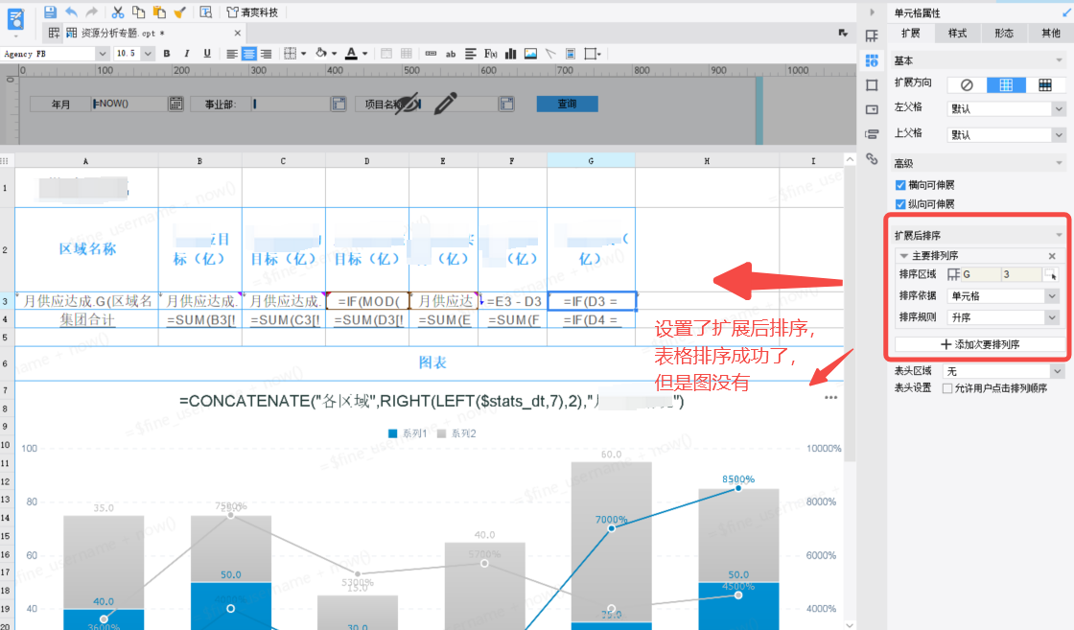This screenshot has height=630, width=1074.
Task: Open the fill color bucket picker
Action: 321,54
